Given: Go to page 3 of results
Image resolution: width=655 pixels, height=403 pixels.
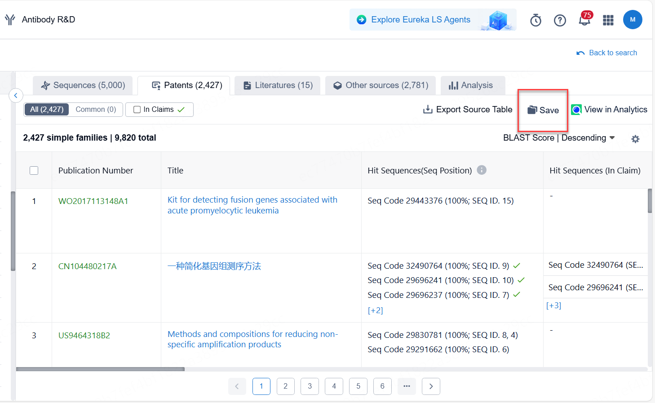Looking at the screenshot, I should [x=310, y=386].
